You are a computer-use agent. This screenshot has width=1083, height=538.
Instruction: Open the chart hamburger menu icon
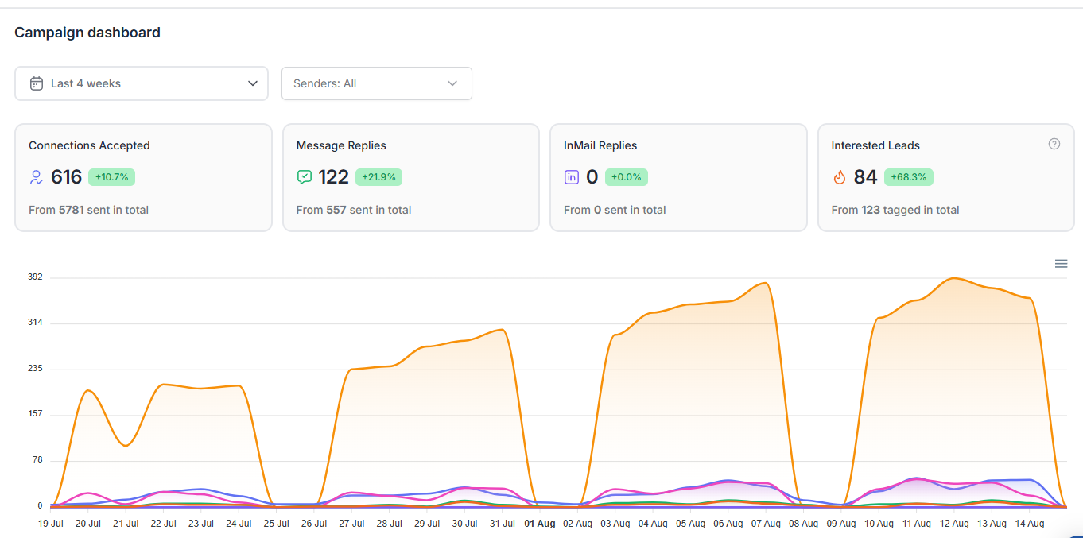click(x=1061, y=264)
